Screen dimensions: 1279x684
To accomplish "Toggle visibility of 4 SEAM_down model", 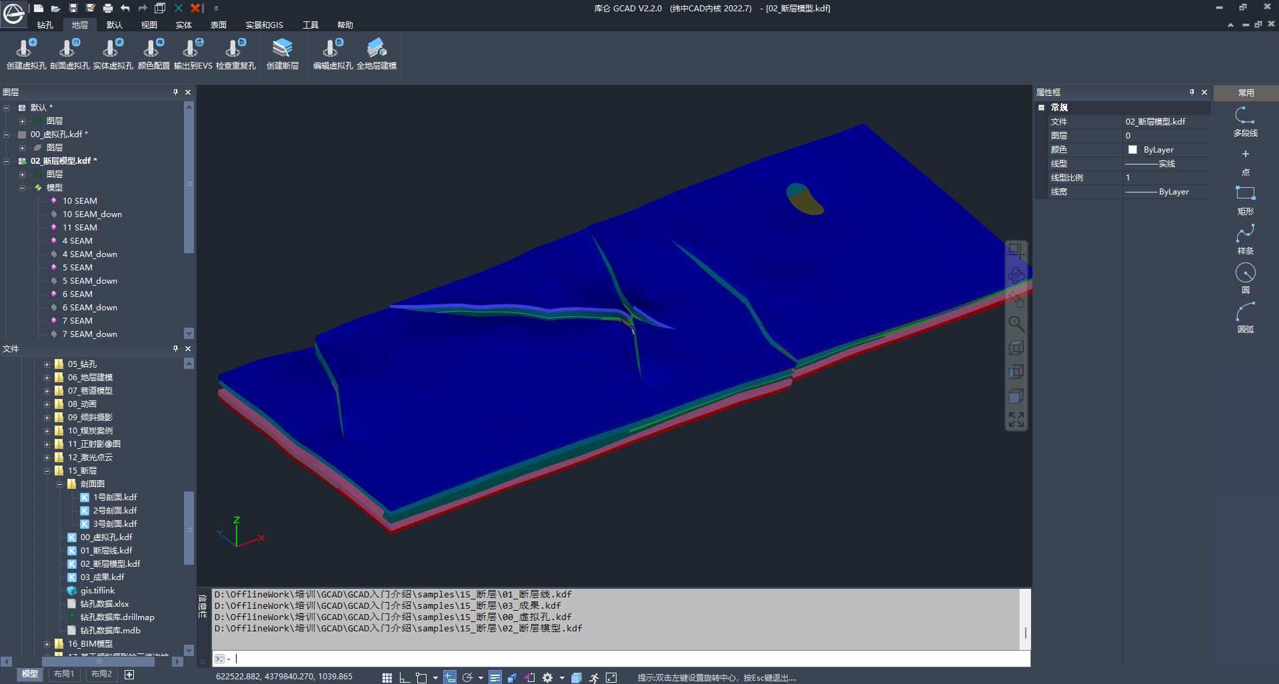I will [54, 254].
